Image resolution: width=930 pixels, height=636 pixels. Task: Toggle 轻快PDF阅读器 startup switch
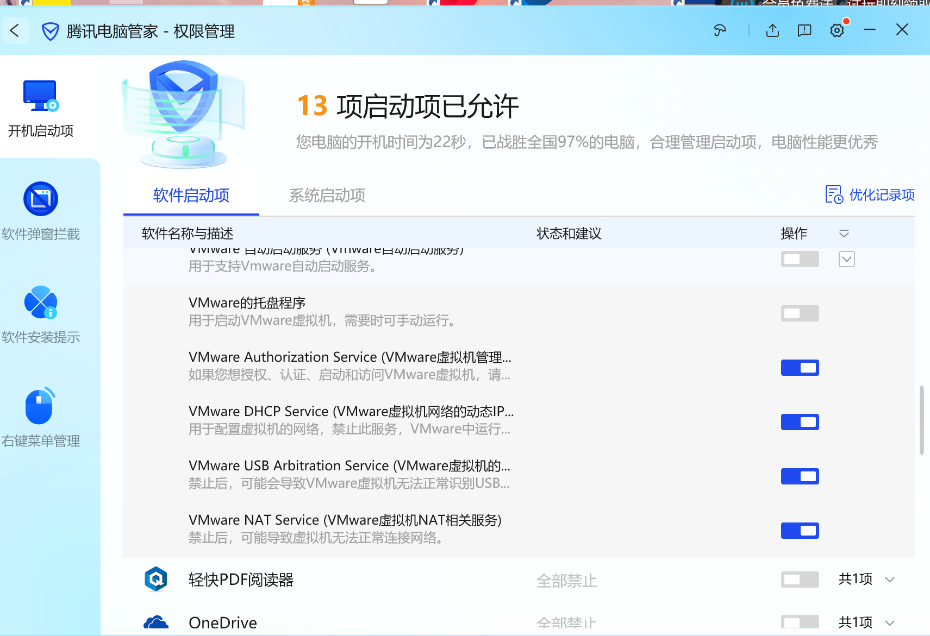pyautogui.click(x=800, y=580)
